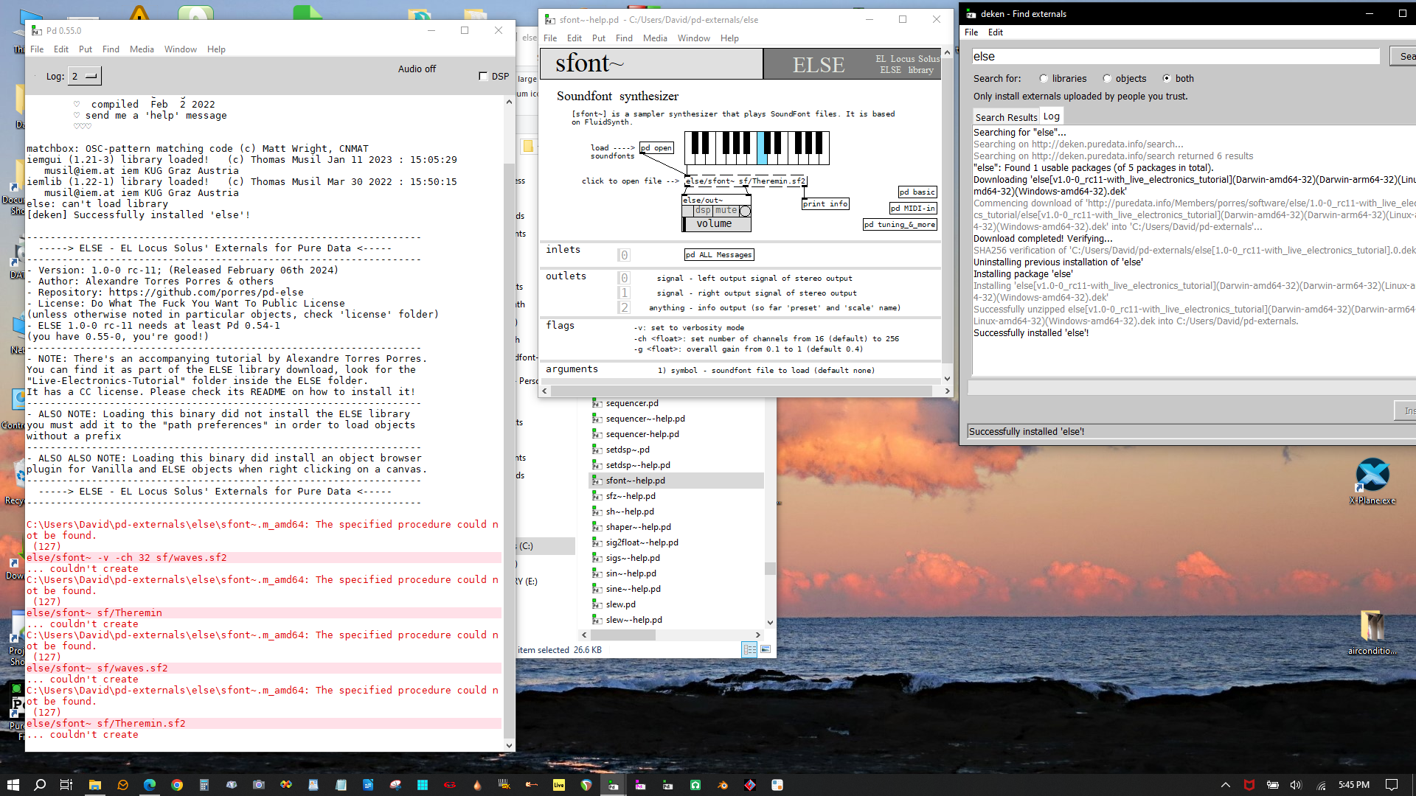This screenshot has width=1416, height=796.
Task: Open the pd ALL Messages subpatch
Action: (719, 254)
